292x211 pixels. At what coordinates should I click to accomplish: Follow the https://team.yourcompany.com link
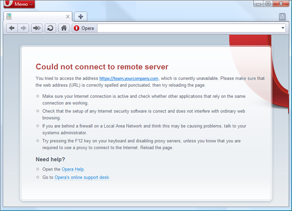[x=129, y=78]
